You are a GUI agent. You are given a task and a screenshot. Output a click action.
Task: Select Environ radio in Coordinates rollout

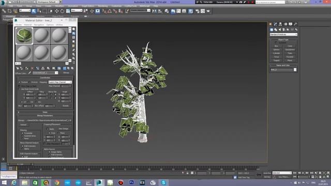(x=29, y=82)
